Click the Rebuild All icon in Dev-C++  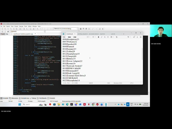click(x=89, y=29)
